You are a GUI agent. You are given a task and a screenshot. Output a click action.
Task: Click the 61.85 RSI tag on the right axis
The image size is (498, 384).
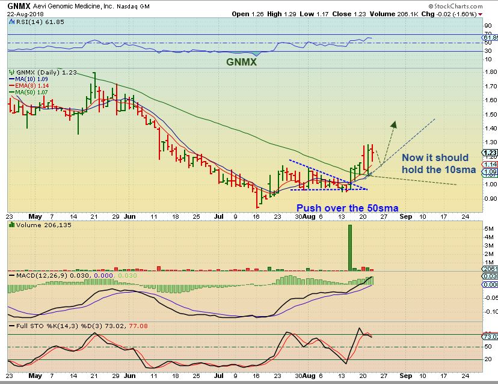click(x=490, y=38)
